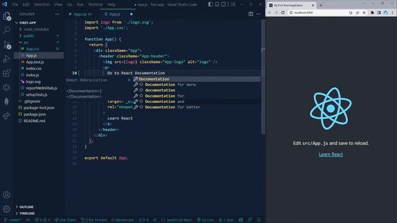Screen dimensions: 397x223
Task: Select the 'Documentation for better' suggestion
Action: tap(197, 107)
